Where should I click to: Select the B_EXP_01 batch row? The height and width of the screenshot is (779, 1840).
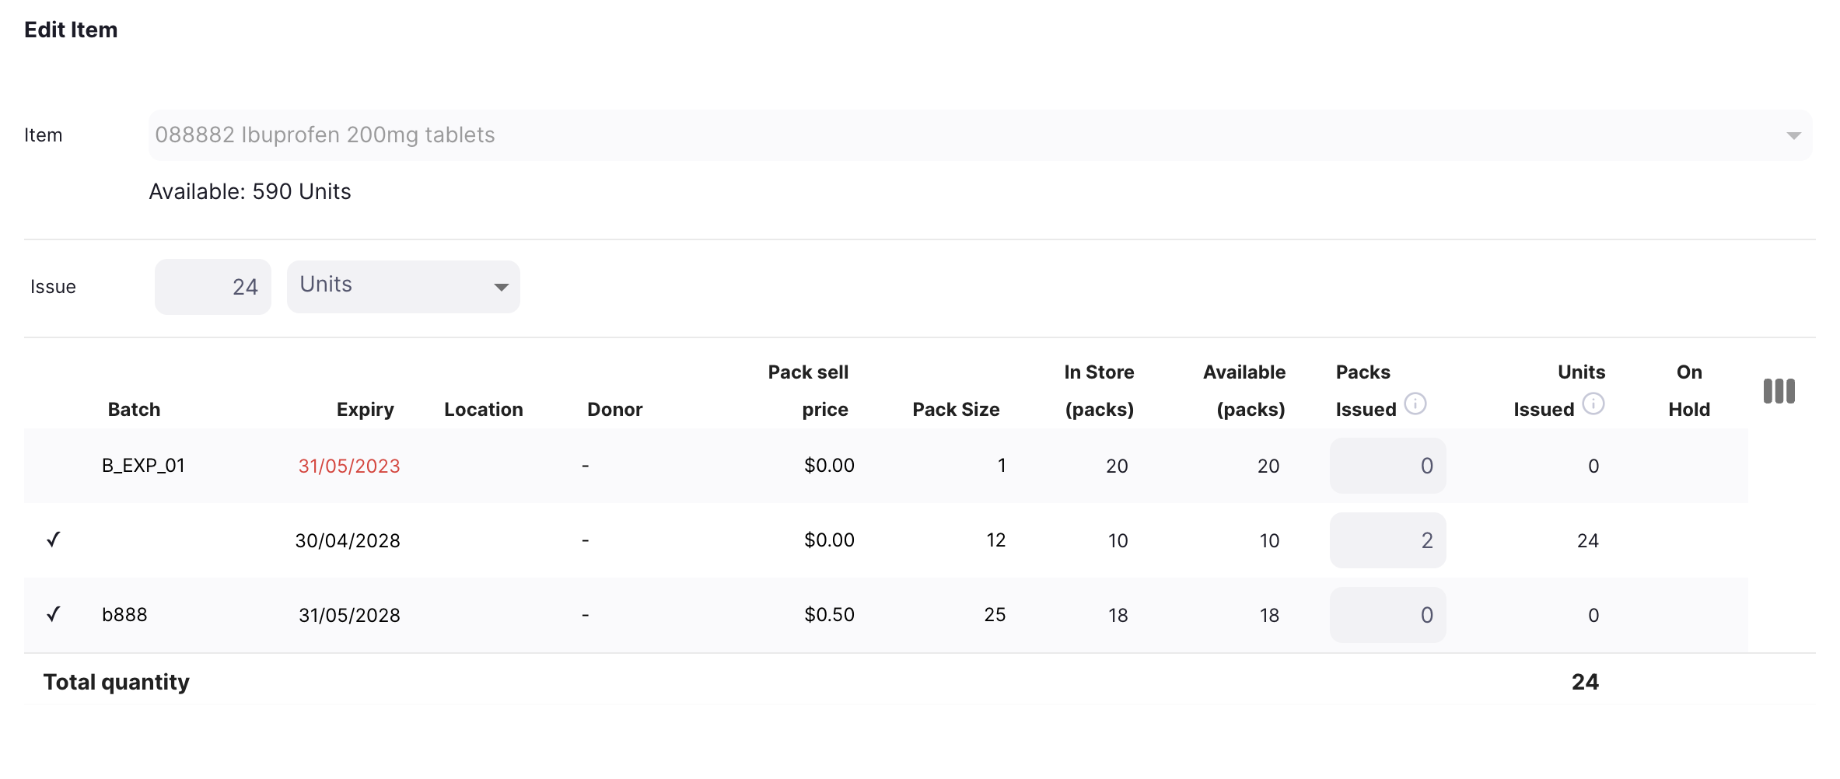[143, 466]
